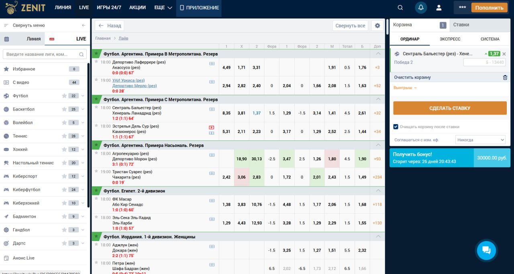Select highlighted odds 18,90 draw for Агропекуарио

242,159
